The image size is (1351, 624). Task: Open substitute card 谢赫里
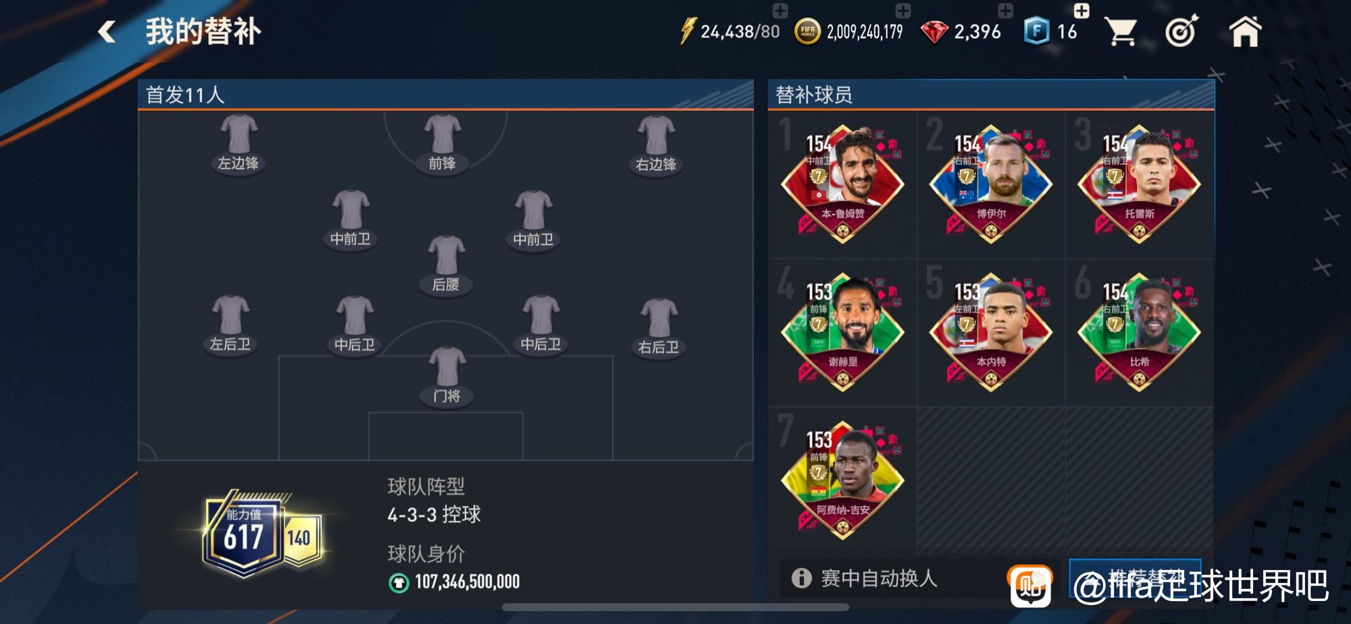tap(842, 332)
